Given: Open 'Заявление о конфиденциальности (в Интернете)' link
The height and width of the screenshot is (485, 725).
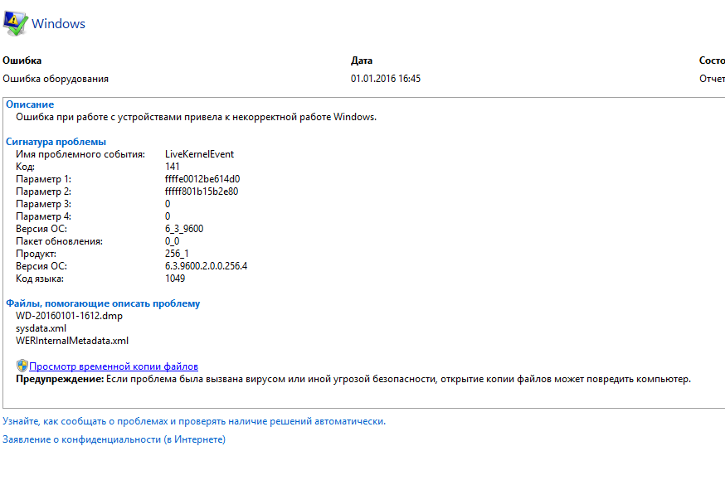Looking at the screenshot, I should tap(114, 439).
